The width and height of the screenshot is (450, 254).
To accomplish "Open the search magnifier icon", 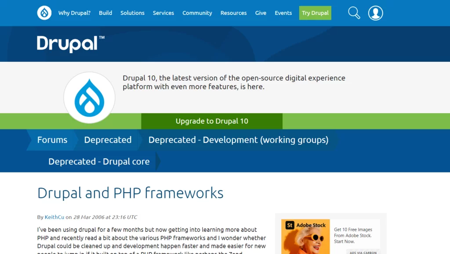I will 354,13.
